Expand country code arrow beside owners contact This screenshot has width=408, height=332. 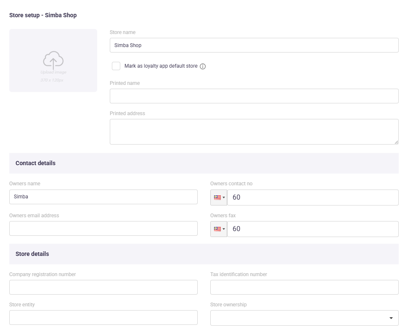pyautogui.click(x=224, y=198)
